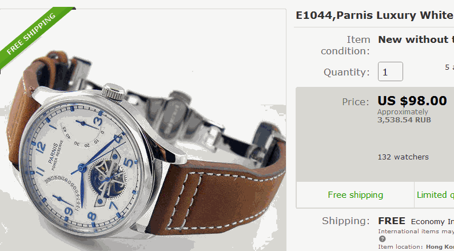This screenshot has height=251, width=454.
Task: Click the 'Quantity:' label
Action: click(x=347, y=72)
